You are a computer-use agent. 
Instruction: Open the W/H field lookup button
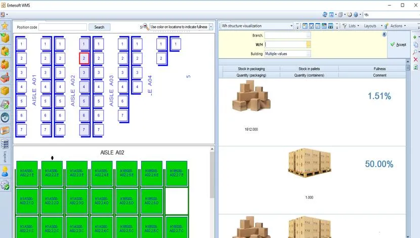pyautogui.click(x=309, y=45)
